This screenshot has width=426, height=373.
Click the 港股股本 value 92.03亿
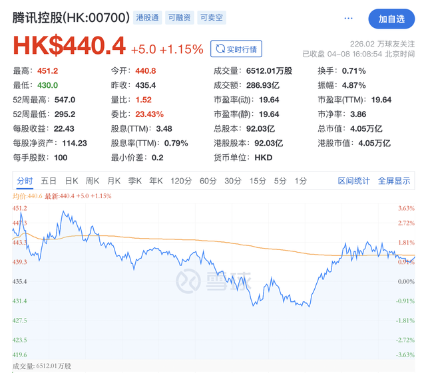(269, 143)
